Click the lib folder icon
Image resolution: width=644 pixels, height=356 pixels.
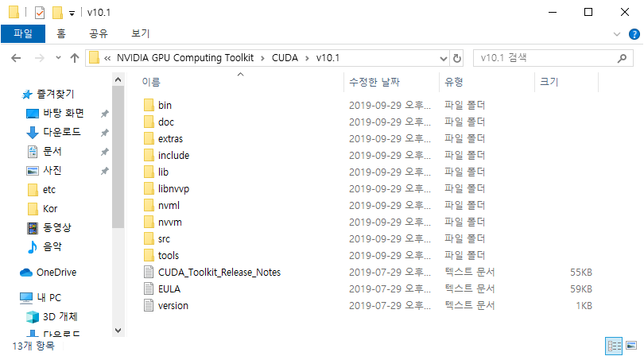tap(149, 172)
